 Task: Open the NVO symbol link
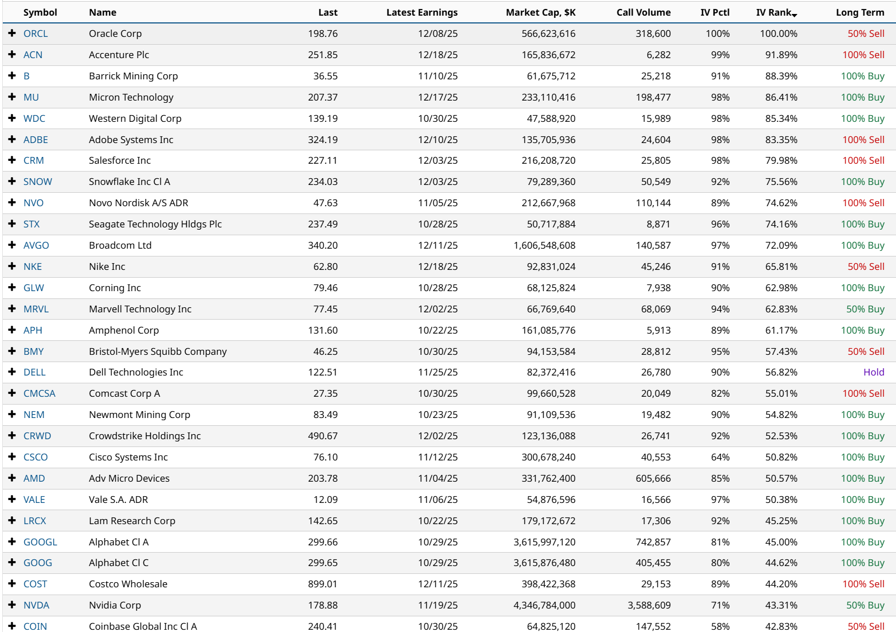click(x=34, y=203)
